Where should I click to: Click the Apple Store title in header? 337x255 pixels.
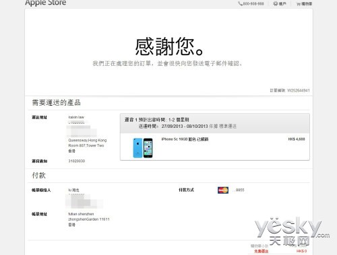[46, 3]
